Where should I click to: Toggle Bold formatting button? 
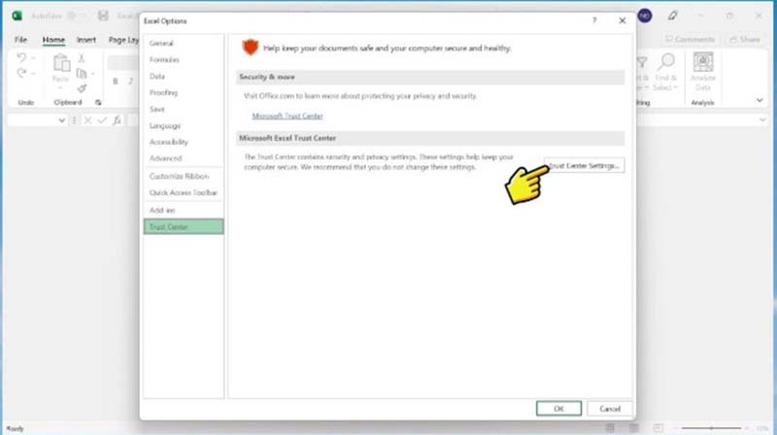(116, 82)
